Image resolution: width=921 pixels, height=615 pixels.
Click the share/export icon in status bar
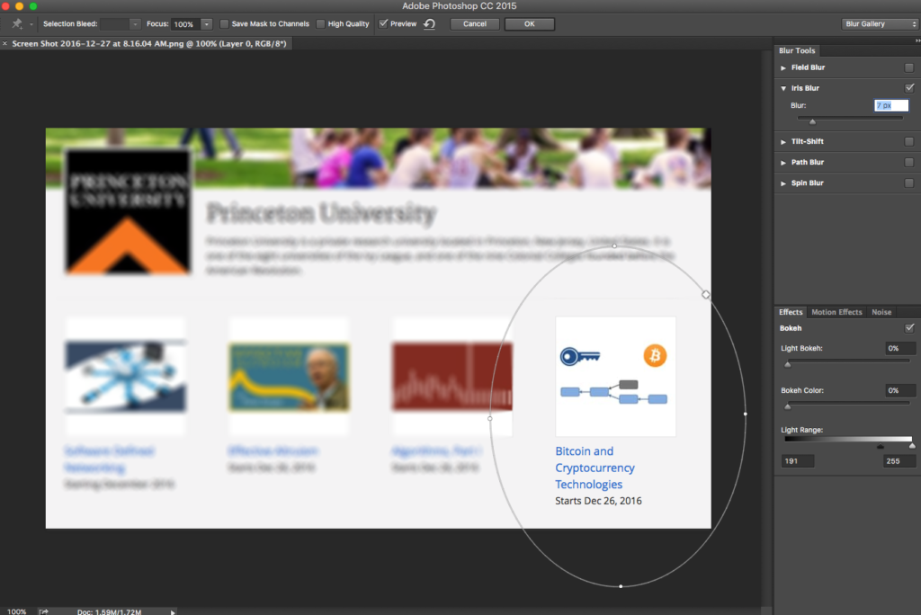43,611
